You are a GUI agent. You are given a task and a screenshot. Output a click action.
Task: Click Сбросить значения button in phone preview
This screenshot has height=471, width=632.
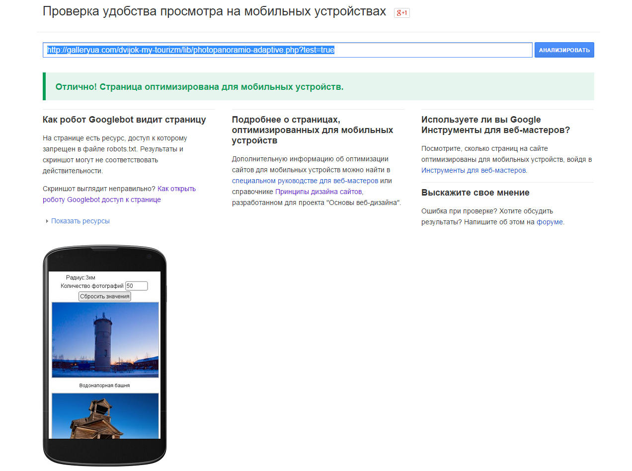click(105, 296)
